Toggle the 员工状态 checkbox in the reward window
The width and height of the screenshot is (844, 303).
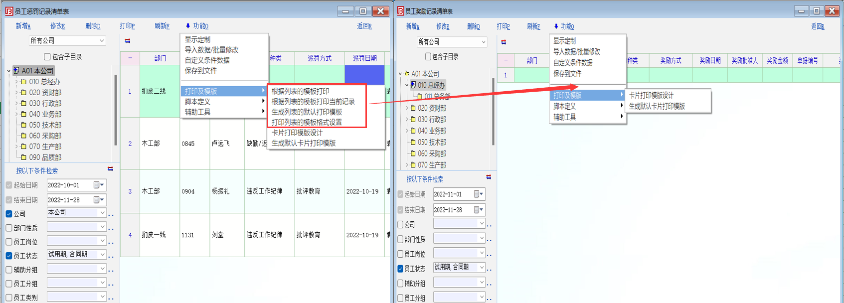tap(400, 269)
